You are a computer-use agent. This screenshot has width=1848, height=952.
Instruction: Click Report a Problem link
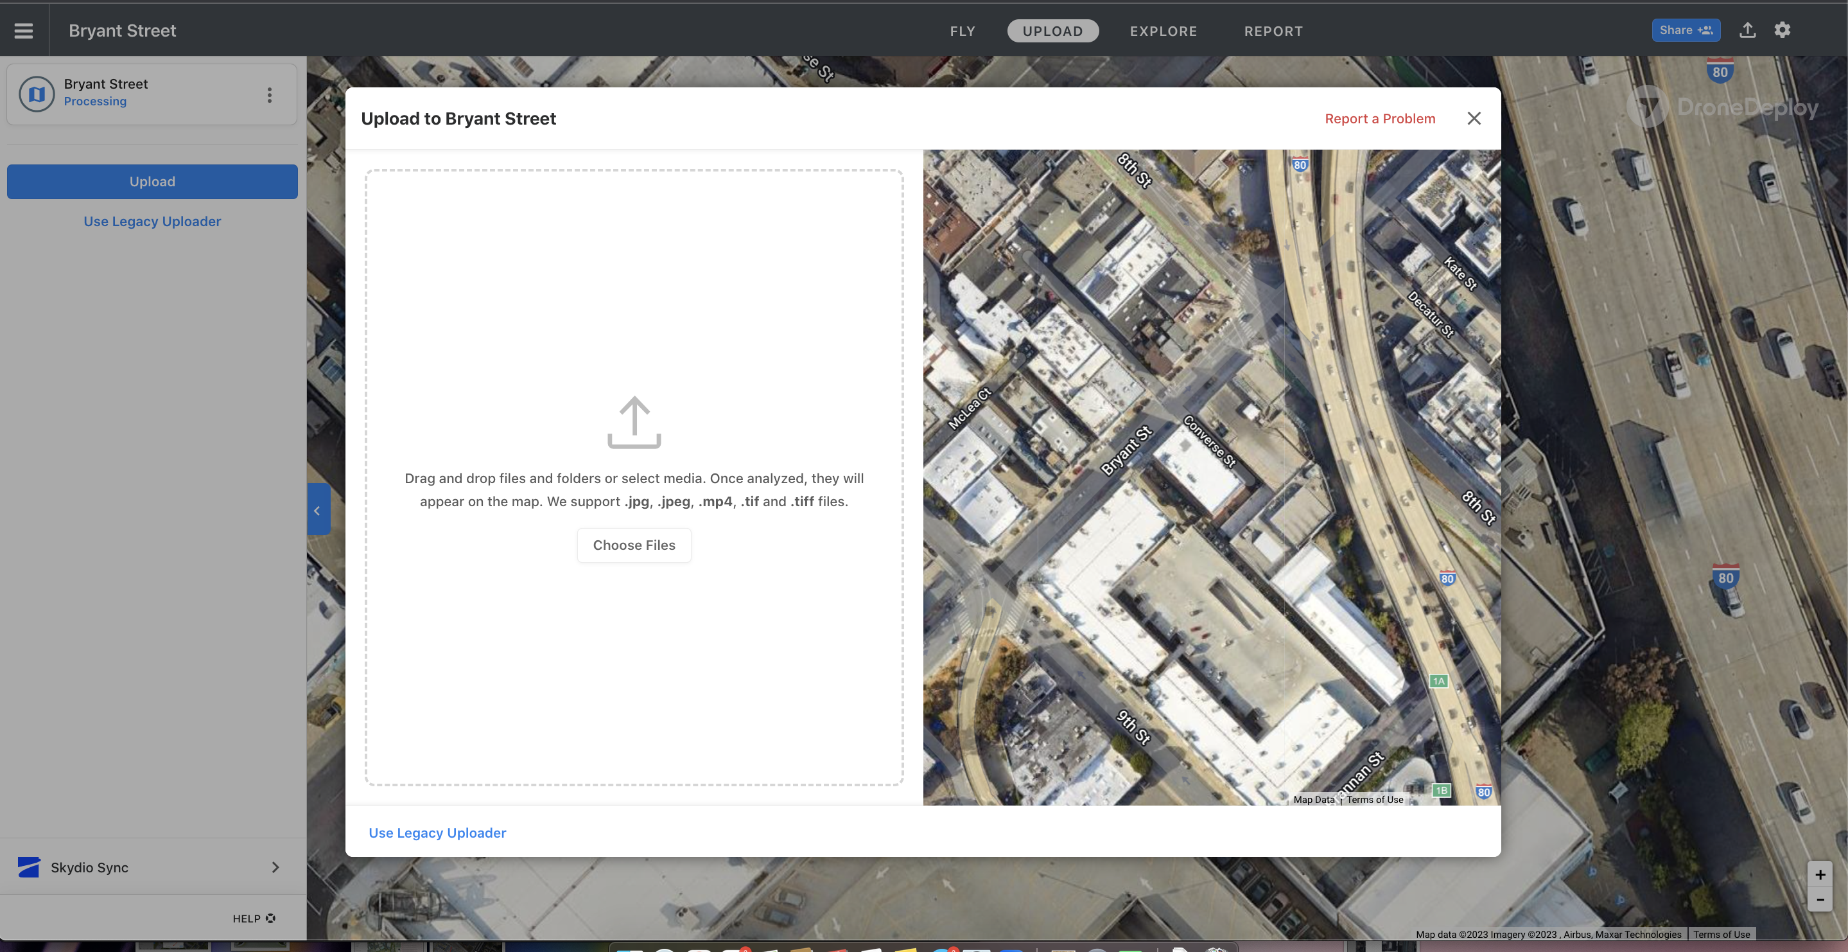click(x=1379, y=118)
